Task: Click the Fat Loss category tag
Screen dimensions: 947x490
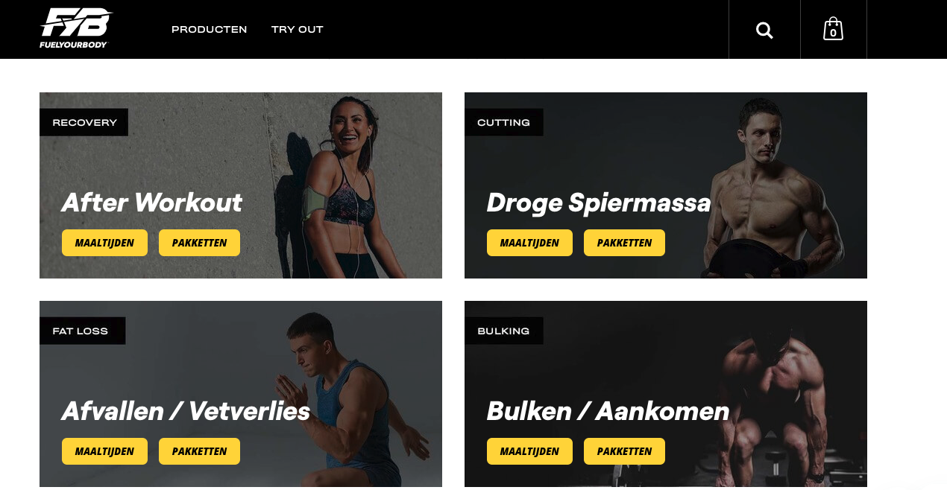Action: [x=83, y=331]
